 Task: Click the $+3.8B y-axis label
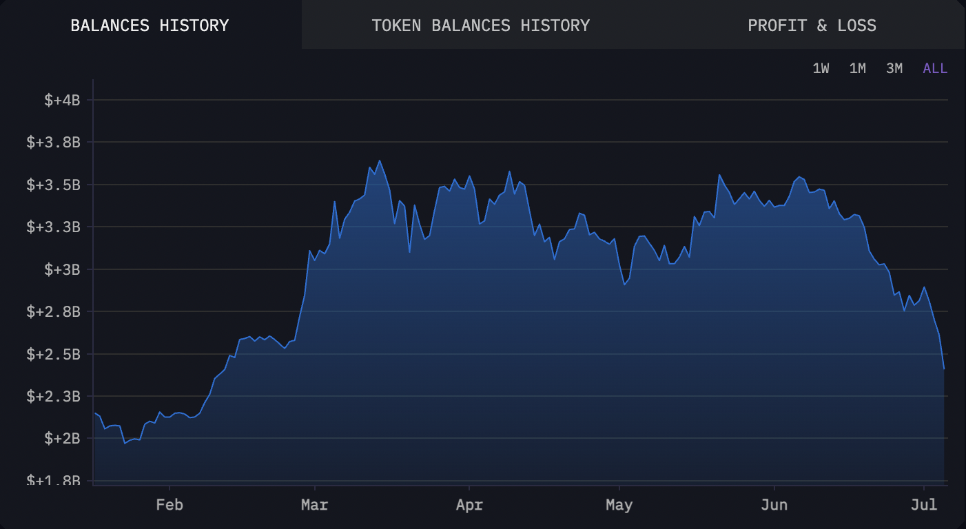(53, 143)
